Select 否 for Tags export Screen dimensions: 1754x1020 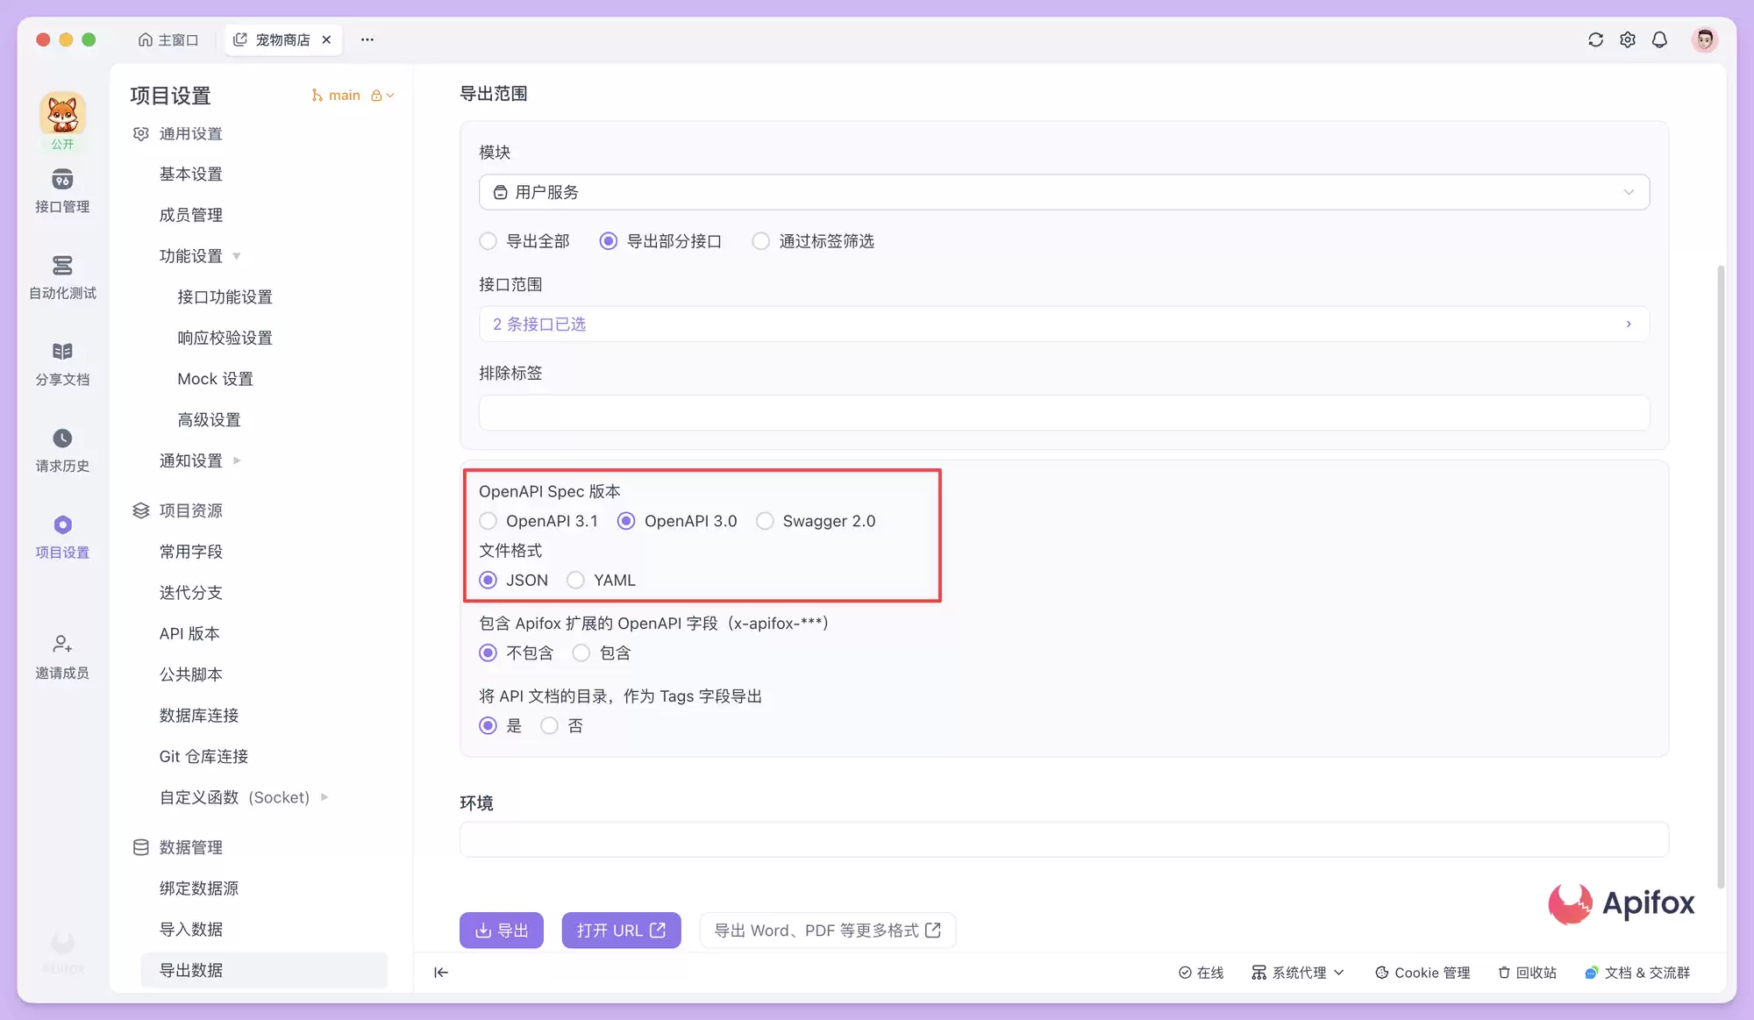click(x=549, y=726)
